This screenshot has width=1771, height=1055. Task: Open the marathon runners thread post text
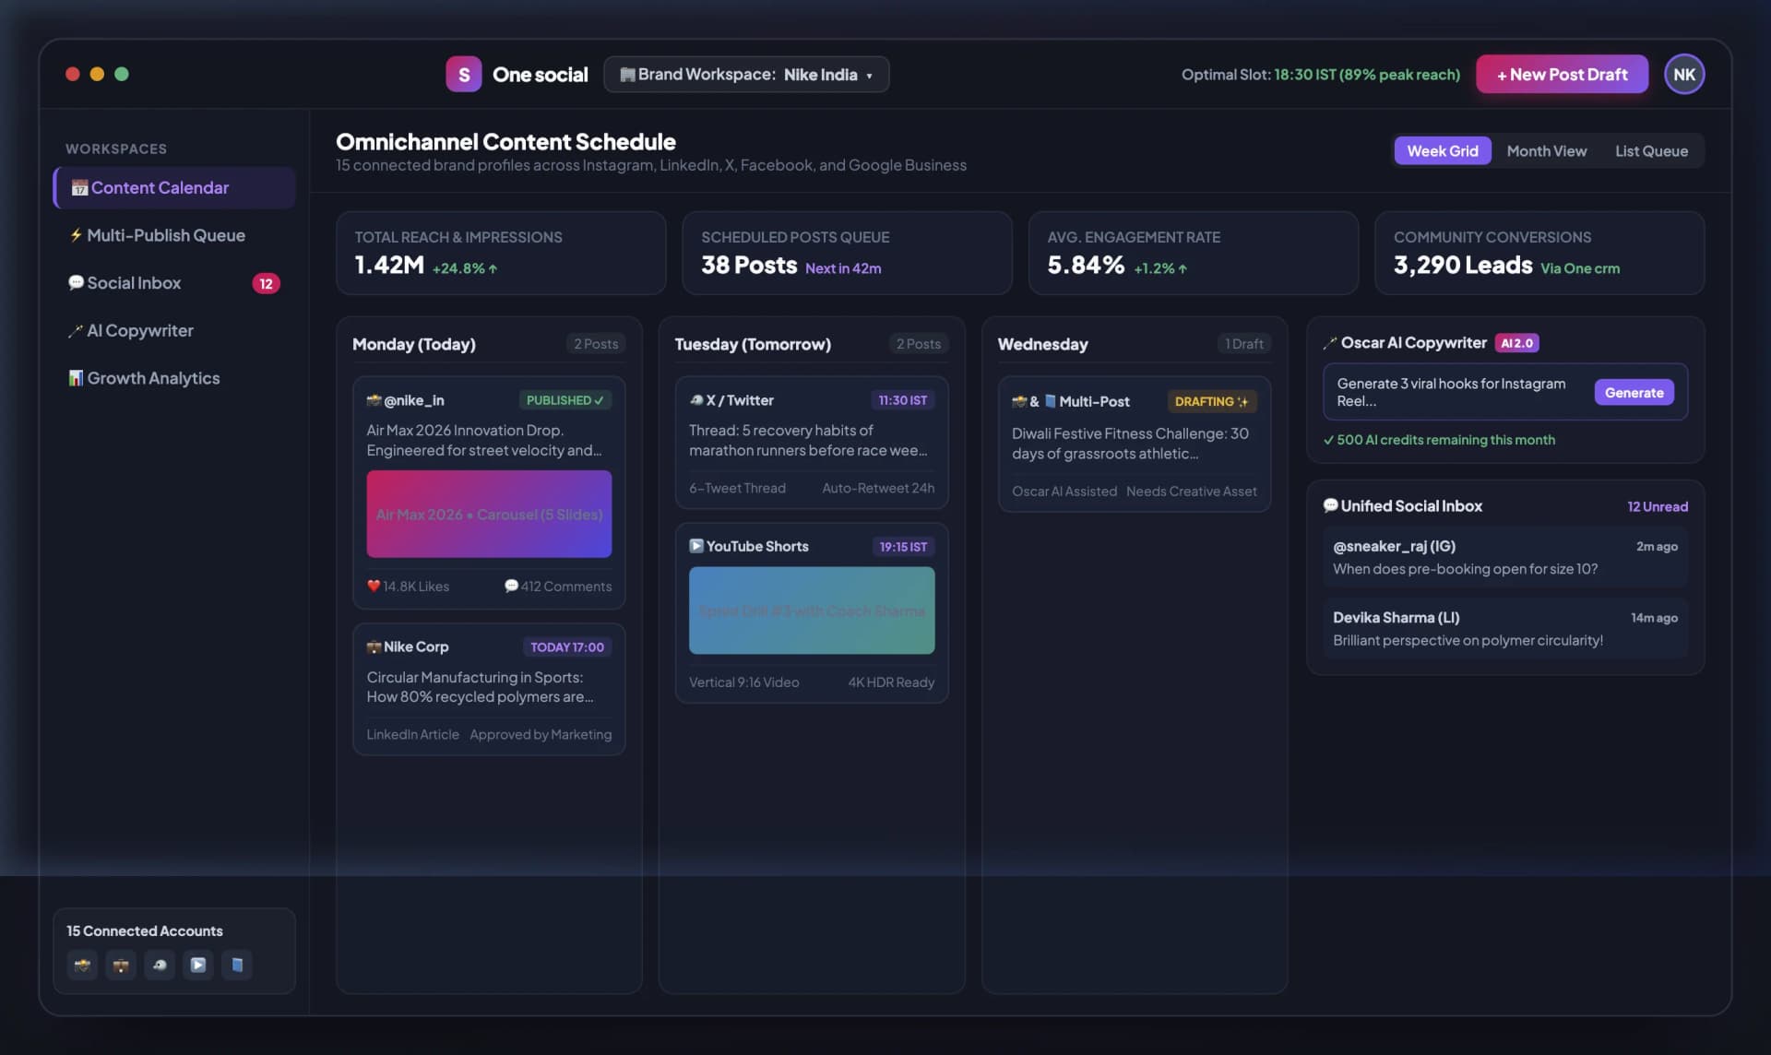point(808,441)
